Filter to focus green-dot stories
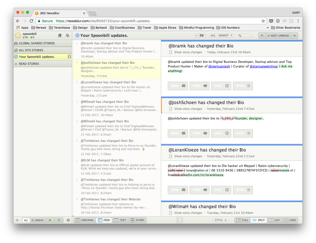The width and height of the screenshot is (316, 243). click(x=50, y=220)
